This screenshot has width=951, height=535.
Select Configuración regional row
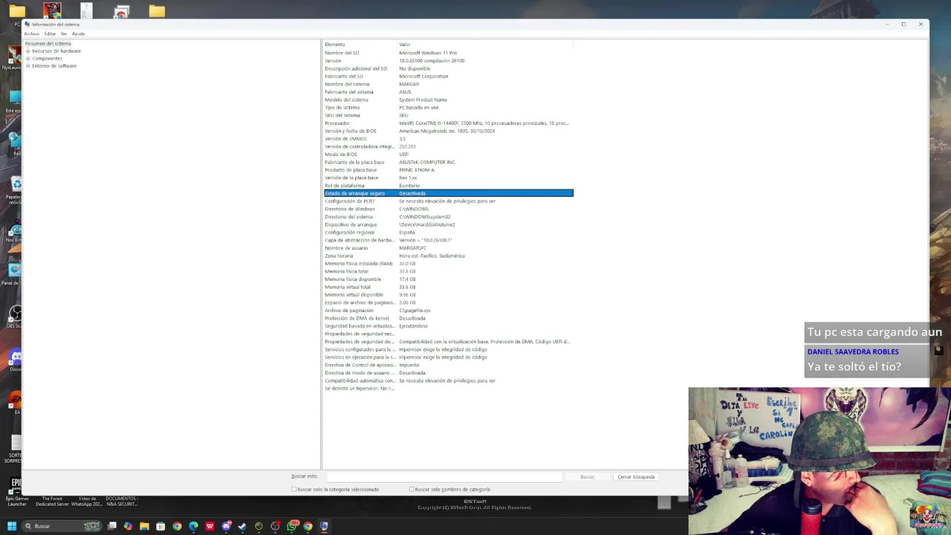(x=449, y=233)
